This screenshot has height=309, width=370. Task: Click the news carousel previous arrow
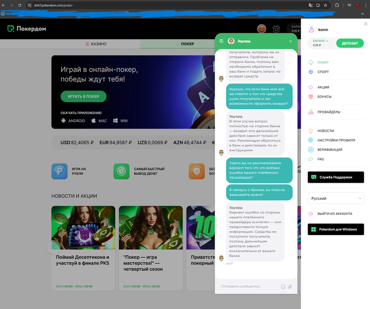click(53, 247)
